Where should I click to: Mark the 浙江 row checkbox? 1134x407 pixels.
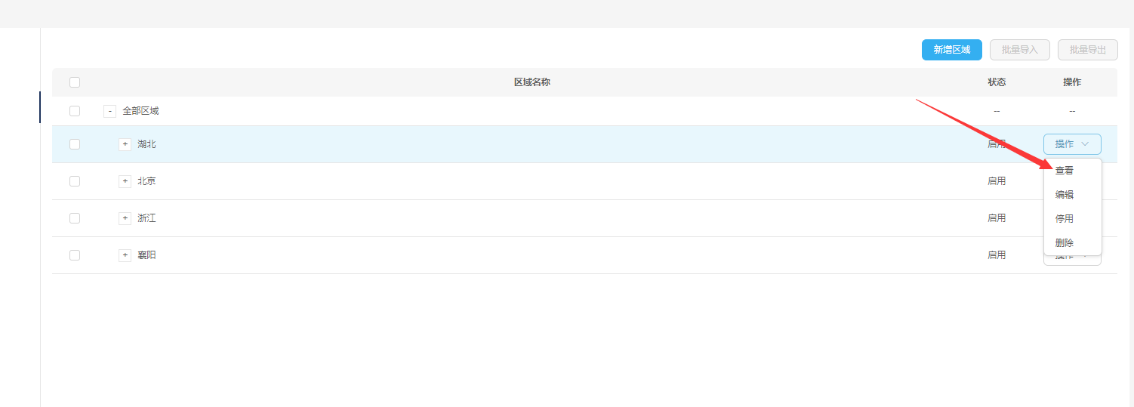click(x=75, y=218)
